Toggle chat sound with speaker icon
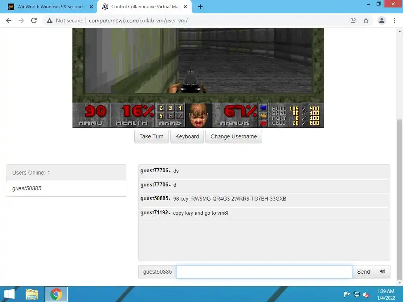 [x=383, y=272]
